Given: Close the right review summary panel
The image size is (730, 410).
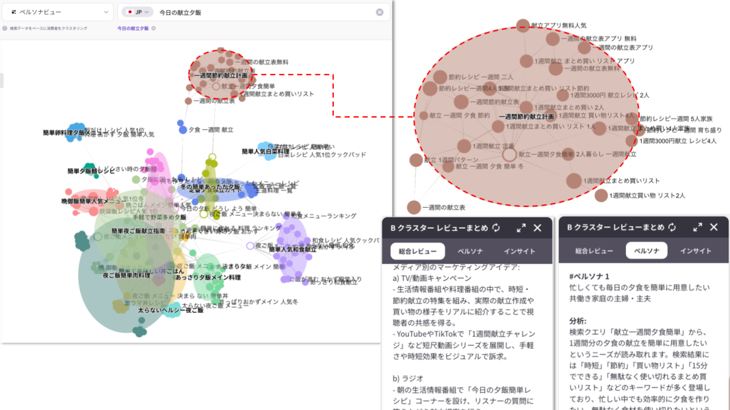Looking at the screenshot, I should 714,228.
